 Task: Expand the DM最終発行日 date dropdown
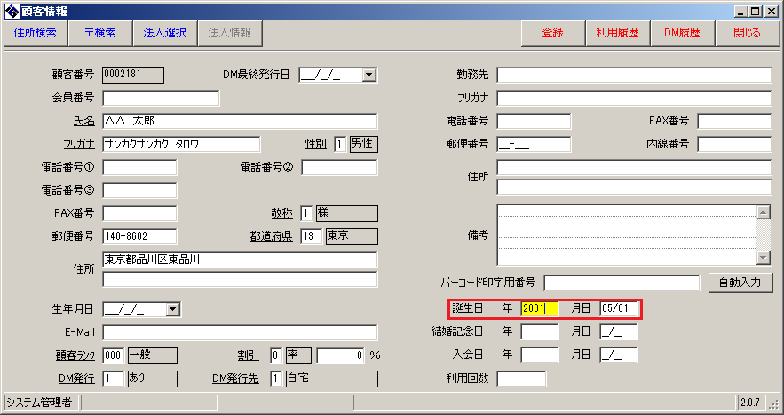369,75
